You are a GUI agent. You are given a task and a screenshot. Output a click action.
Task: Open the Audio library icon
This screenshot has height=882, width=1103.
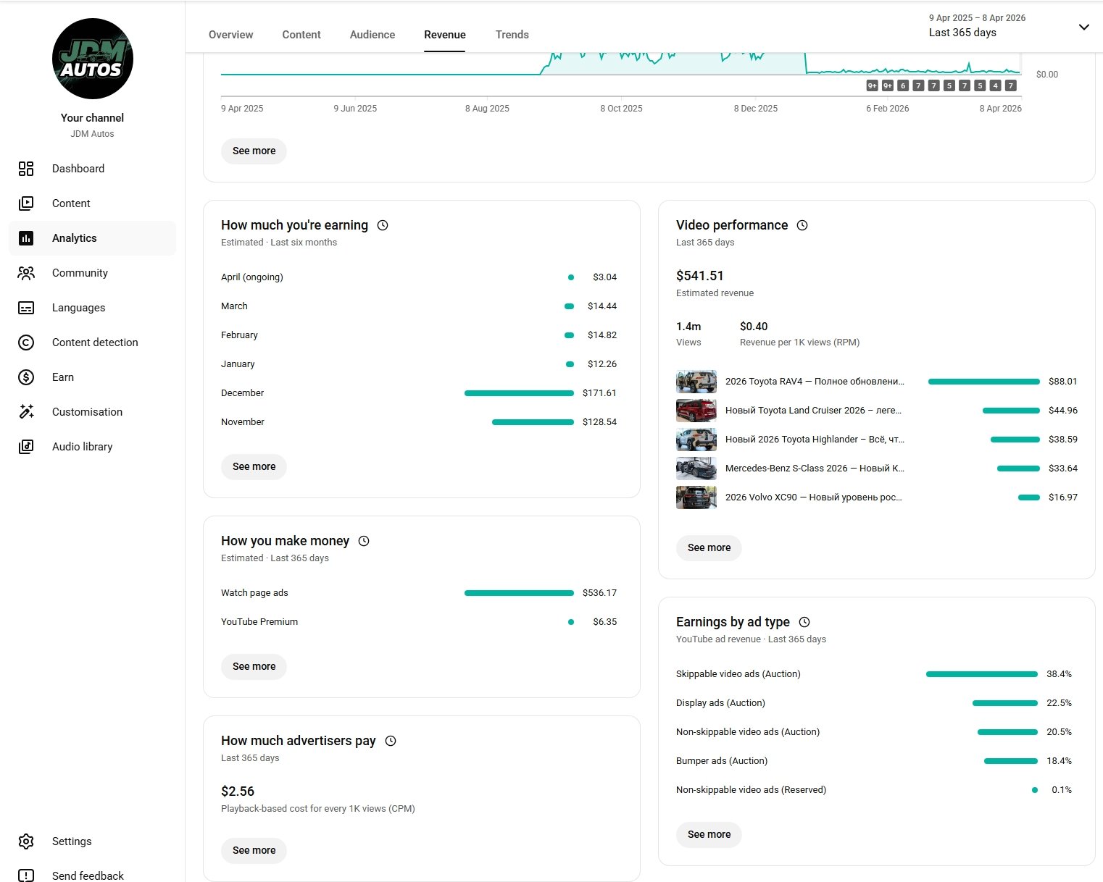(26, 447)
